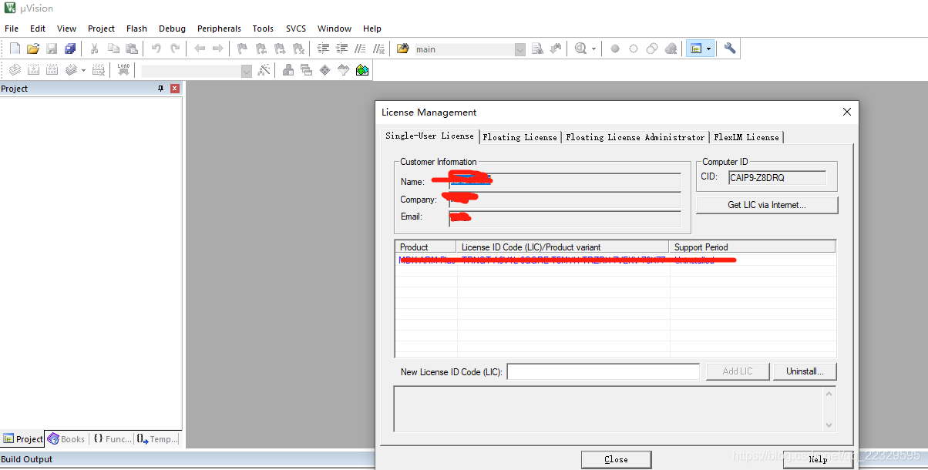The height and width of the screenshot is (470, 928).
Task: Open a file with the Open icon
Action: pyautogui.click(x=33, y=49)
